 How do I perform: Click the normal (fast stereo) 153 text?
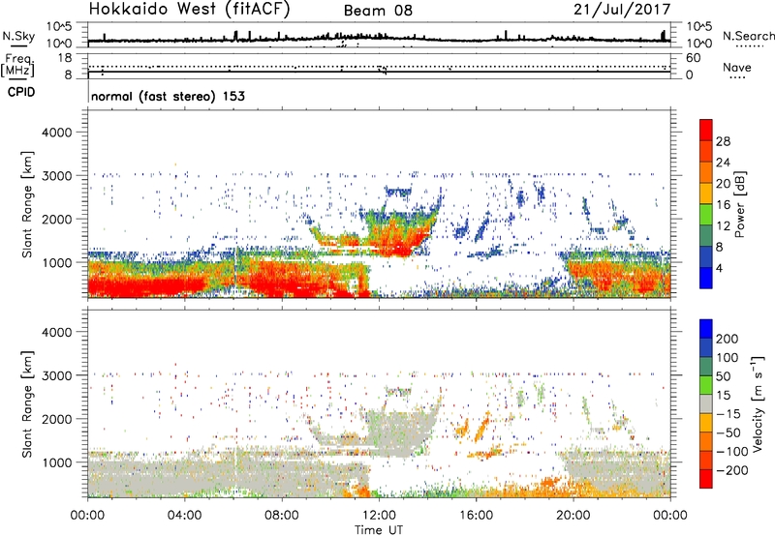pyautogui.click(x=167, y=97)
